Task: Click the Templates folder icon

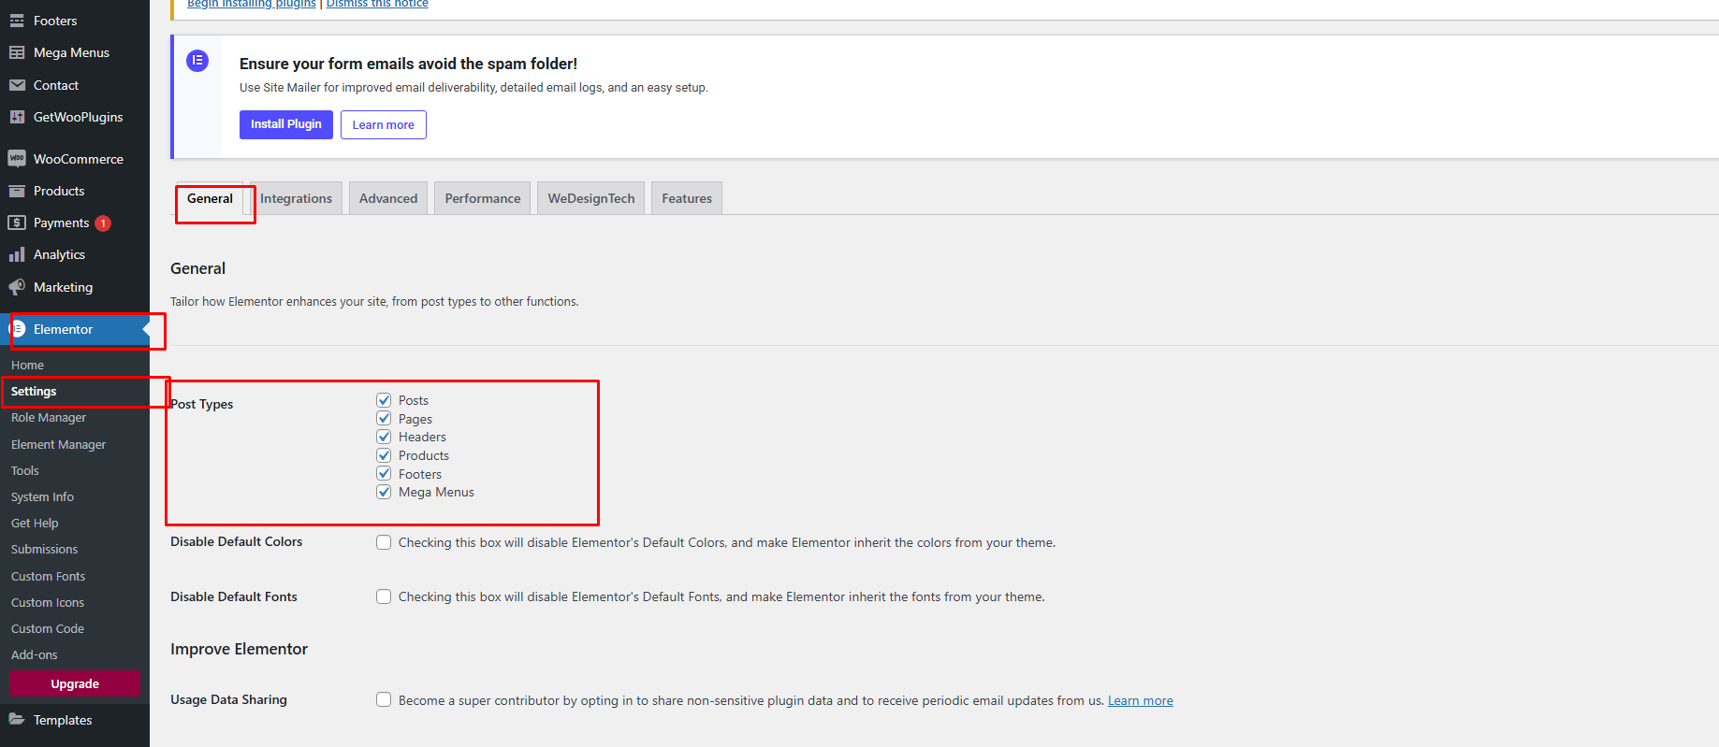Action: 17,720
